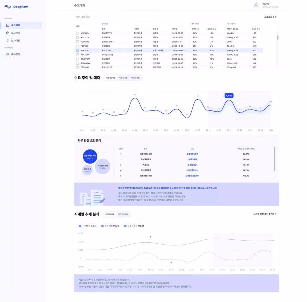The width and height of the screenshot is (307, 302).
Task: Click the info icon beside 정확도 header
Action: 198,29
